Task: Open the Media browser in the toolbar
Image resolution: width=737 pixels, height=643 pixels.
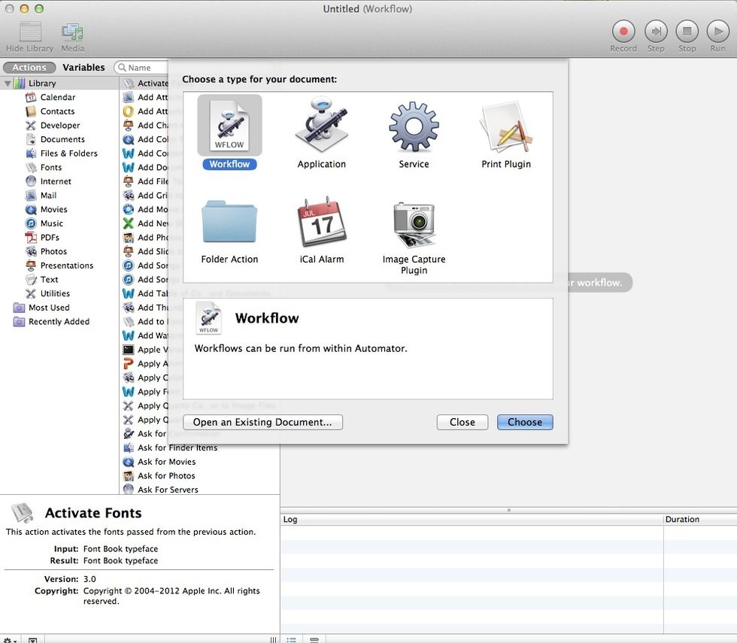Action: pyautogui.click(x=72, y=37)
